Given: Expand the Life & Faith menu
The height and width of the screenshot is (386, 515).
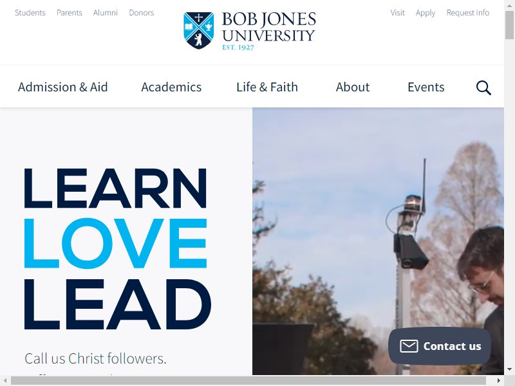Looking at the screenshot, I should [267, 87].
